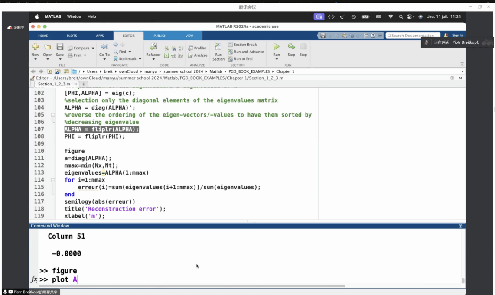Toggle code fold at line 105
The width and height of the screenshot is (495, 295).
[53, 115]
